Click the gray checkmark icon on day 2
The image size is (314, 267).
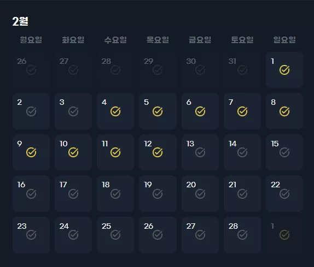tap(31, 111)
